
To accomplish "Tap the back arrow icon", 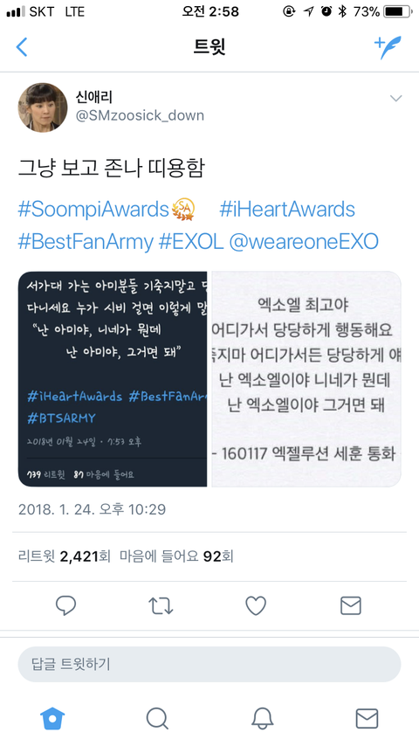I will click(x=22, y=47).
